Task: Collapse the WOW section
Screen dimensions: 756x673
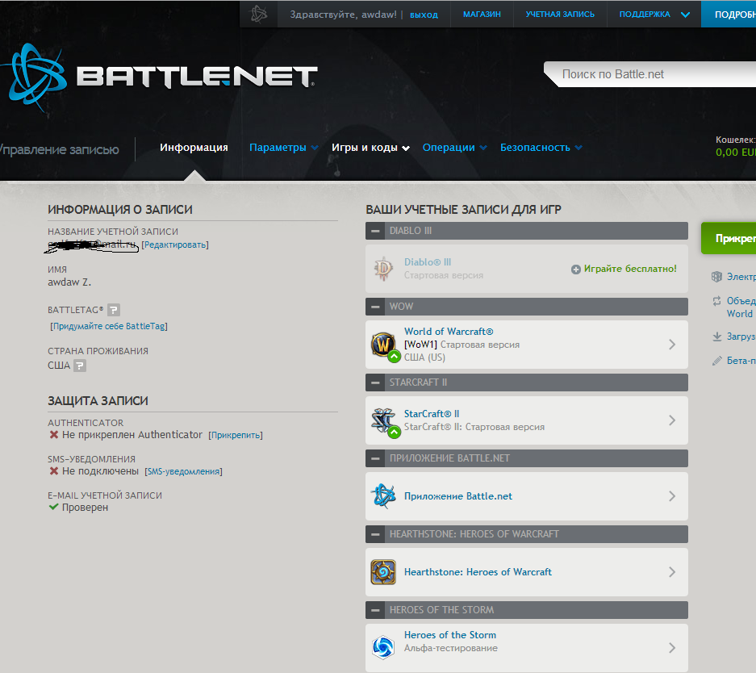Action: point(375,307)
